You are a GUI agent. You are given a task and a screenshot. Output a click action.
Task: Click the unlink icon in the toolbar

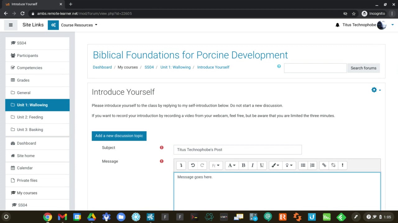333,165
